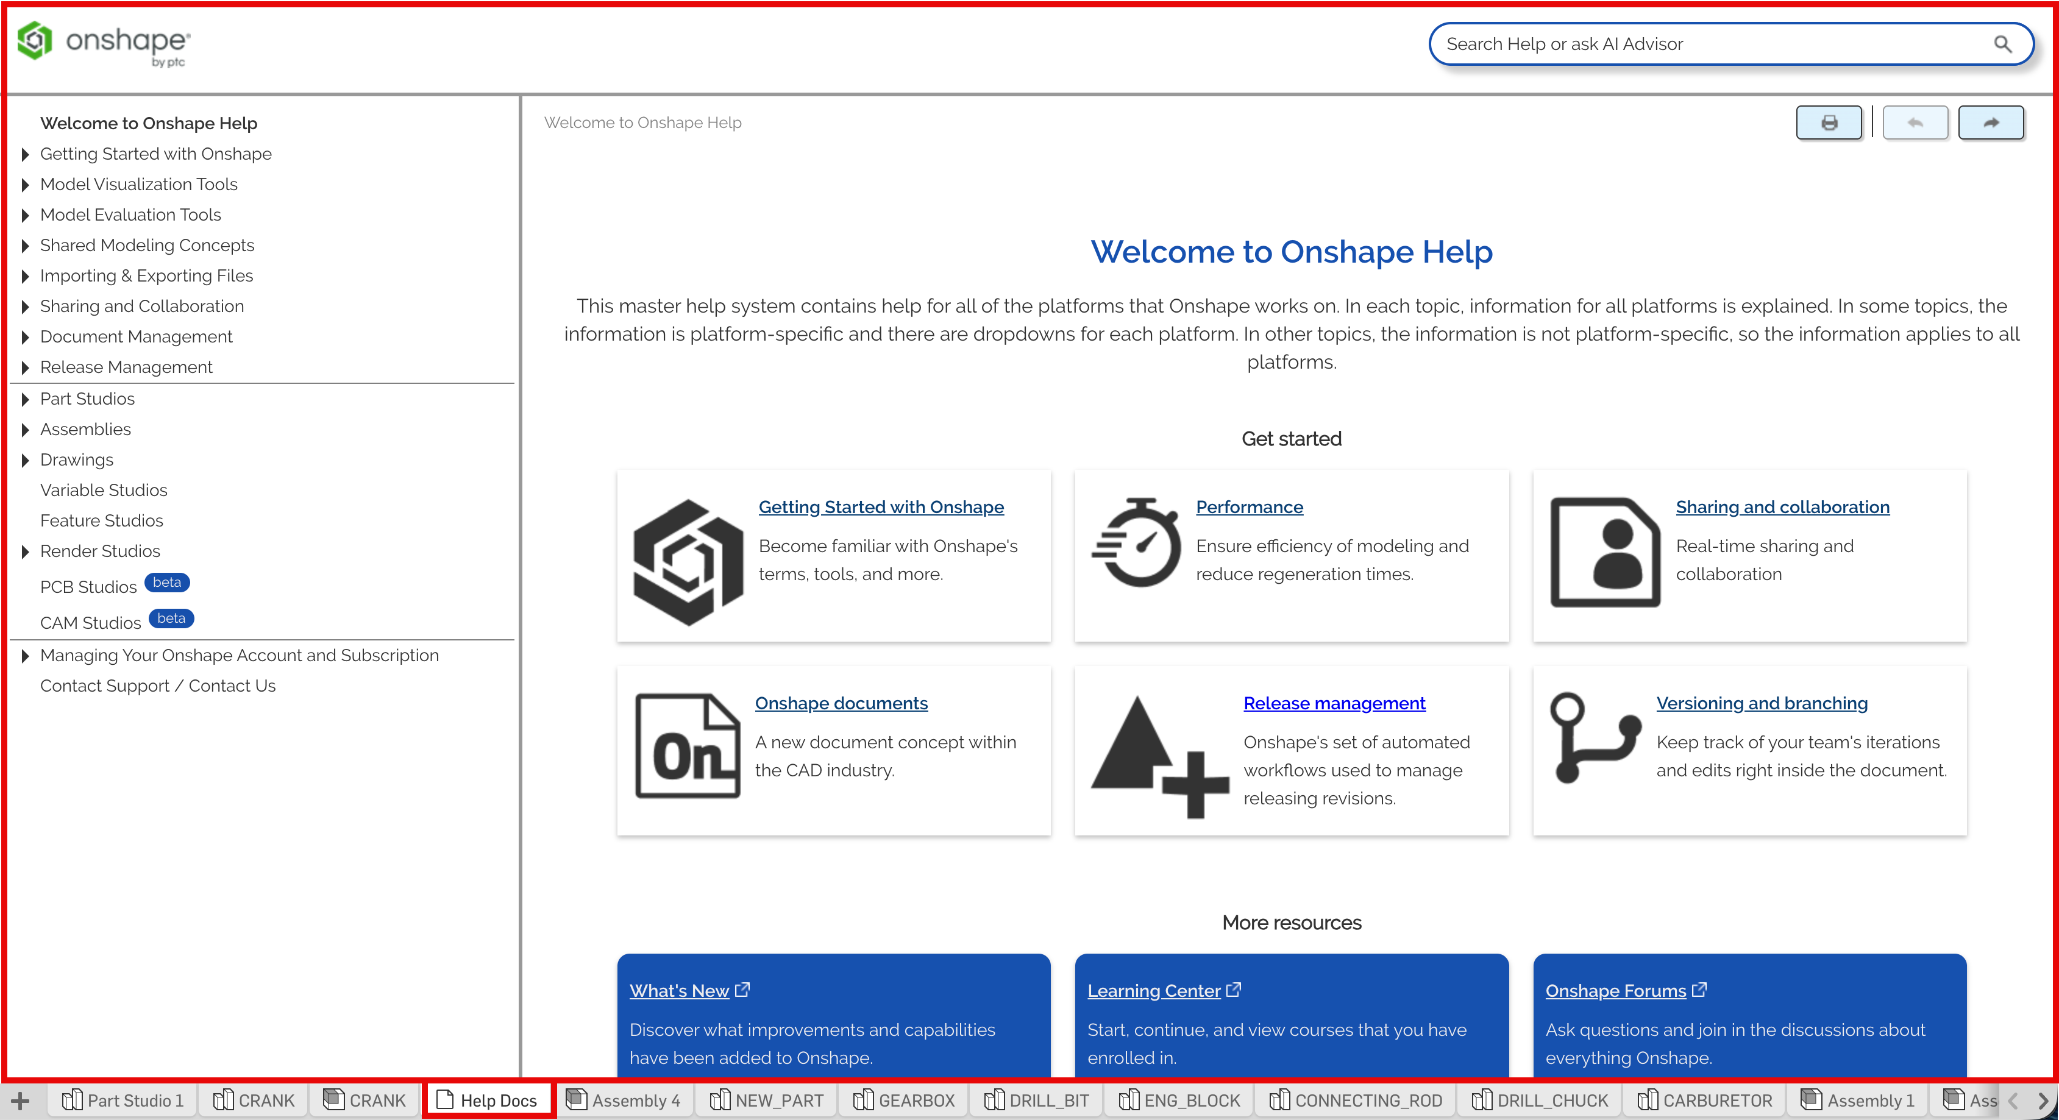Select CAM Studios in tree

click(x=90, y=623)
